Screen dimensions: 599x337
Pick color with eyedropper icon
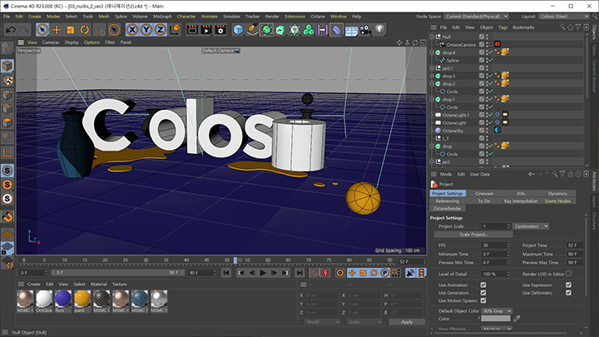517,318
